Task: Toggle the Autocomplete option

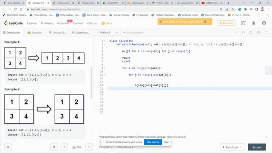Action: 133,32
